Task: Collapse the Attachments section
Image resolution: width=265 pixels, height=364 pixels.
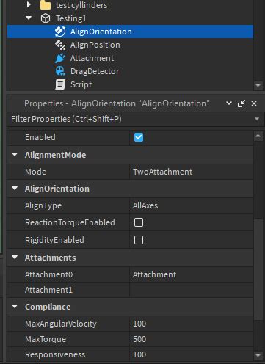Action: [15, 258]
